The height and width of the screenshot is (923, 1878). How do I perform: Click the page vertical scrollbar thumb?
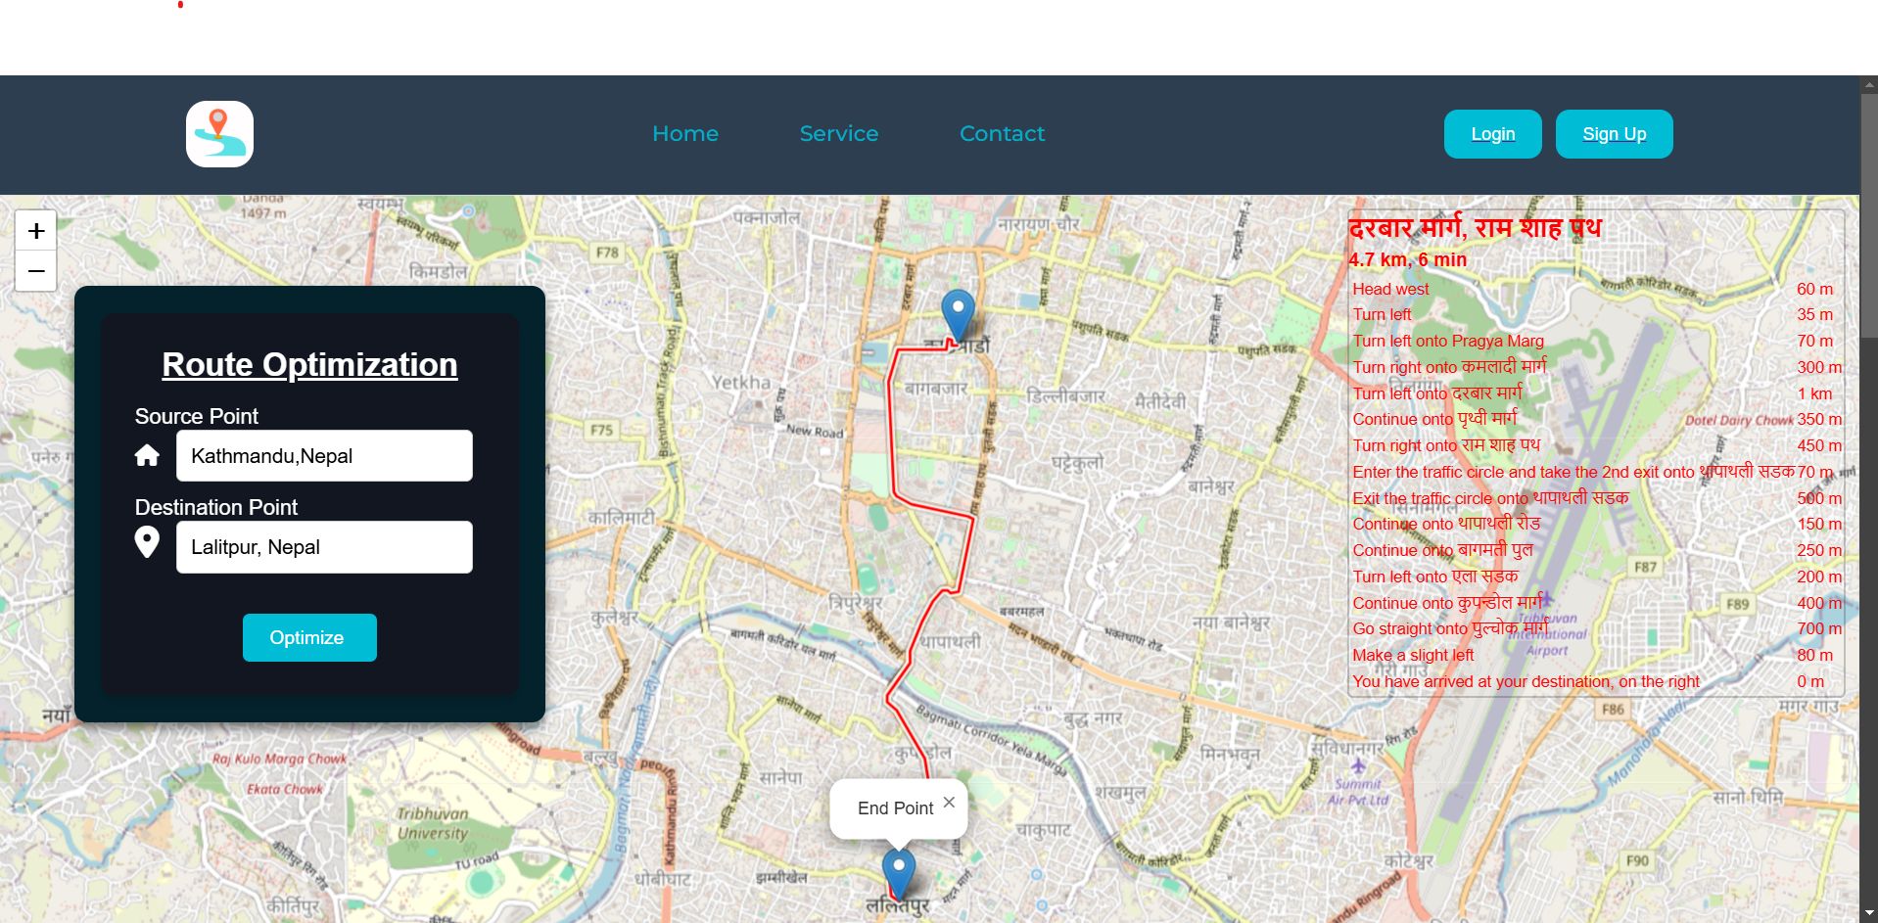tap(1868, 215)
